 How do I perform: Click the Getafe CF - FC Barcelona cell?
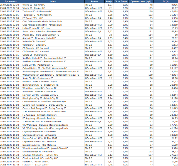[x=35, y=55]
